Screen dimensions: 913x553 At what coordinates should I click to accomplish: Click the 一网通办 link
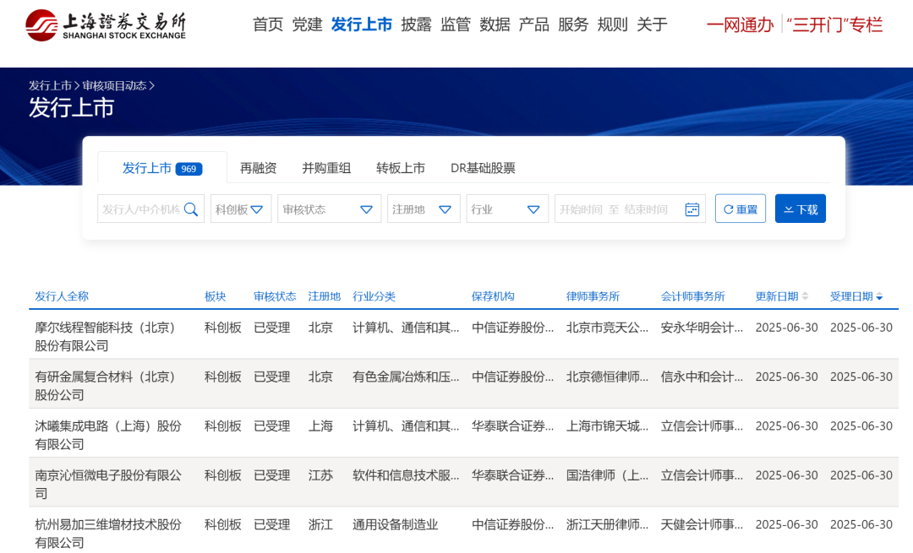pos(740,24)
